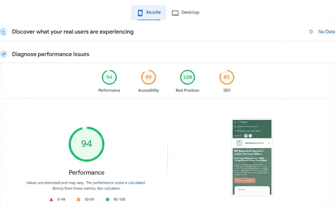The width and height of the screenshot is (335, 209).
Task: Click the Diagnose performance checkmark icon
Action: [x=4, y=54]
